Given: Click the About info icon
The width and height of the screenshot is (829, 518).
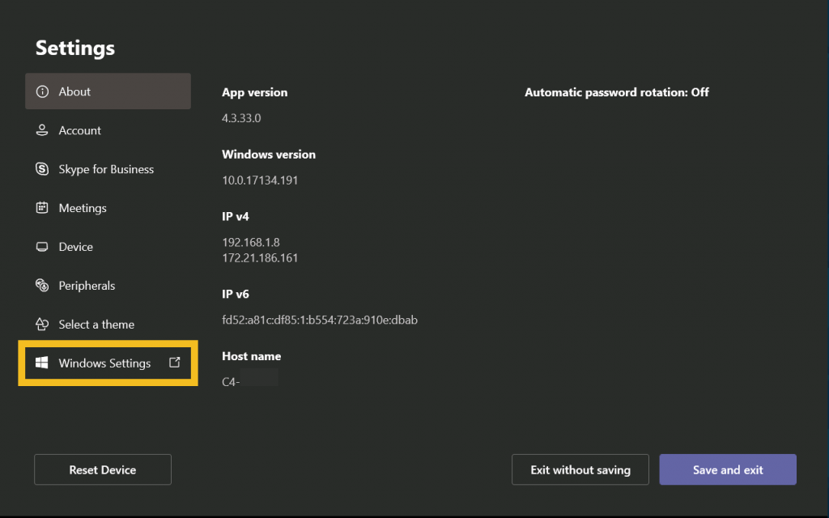Looking at the screenshot, I should [42, 91].
